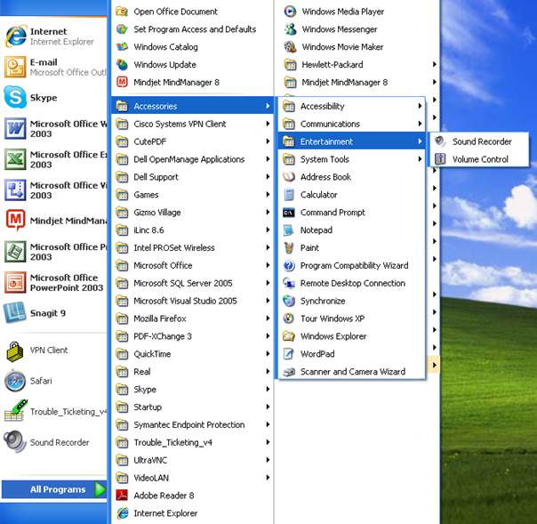537x524 pixels.
Task: Choose WordPad from Accessories
Action: (351, 354)
